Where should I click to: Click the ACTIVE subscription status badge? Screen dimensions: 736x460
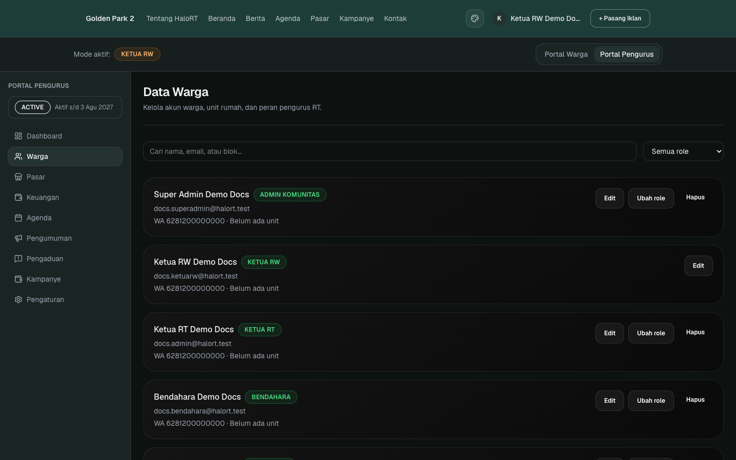point(33,107)
